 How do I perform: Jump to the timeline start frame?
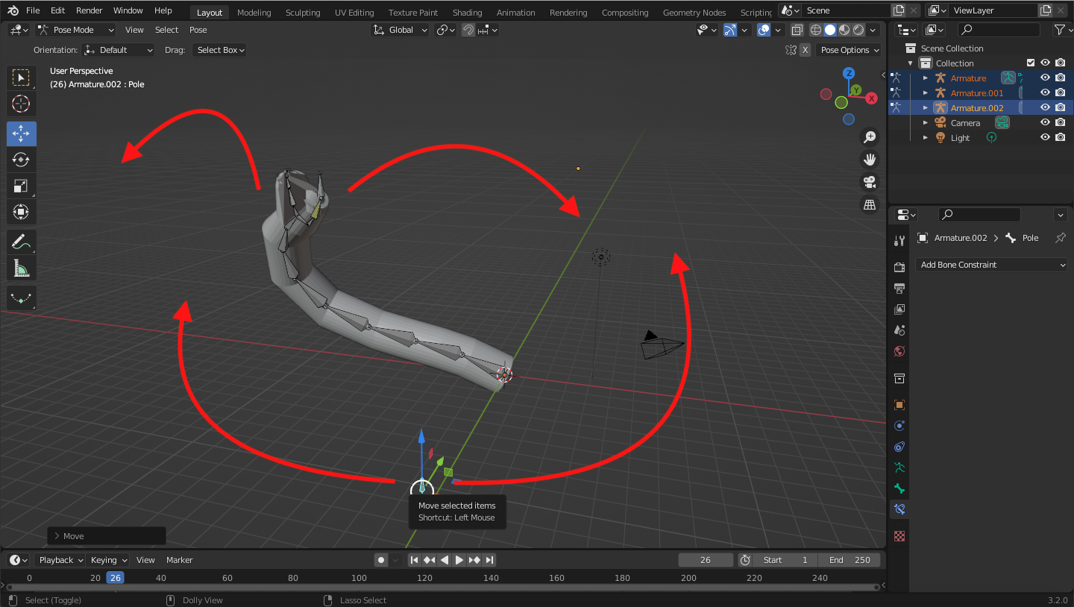click(415, 560)
